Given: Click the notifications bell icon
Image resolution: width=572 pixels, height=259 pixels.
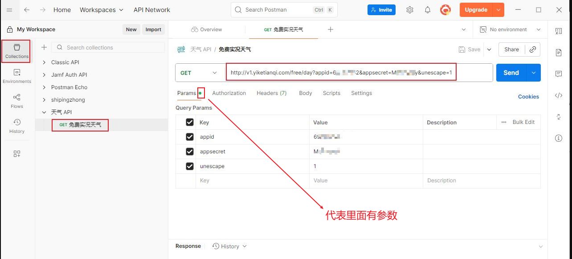Looking at the screenshot, I should [x=427, y=10].
